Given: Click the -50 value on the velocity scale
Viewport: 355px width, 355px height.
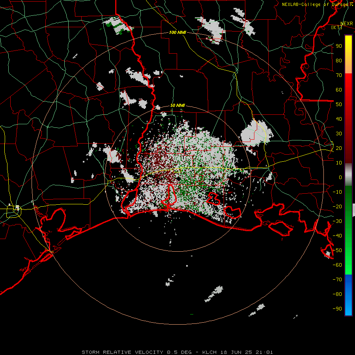Looking at the screenshot, I should click(x=337, y=250).
